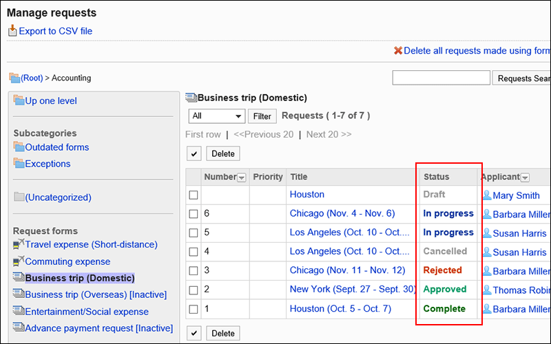Click the Business trip (Overseas) form icon
This screenshot has height=344, width=551.
tap(19, 294)
